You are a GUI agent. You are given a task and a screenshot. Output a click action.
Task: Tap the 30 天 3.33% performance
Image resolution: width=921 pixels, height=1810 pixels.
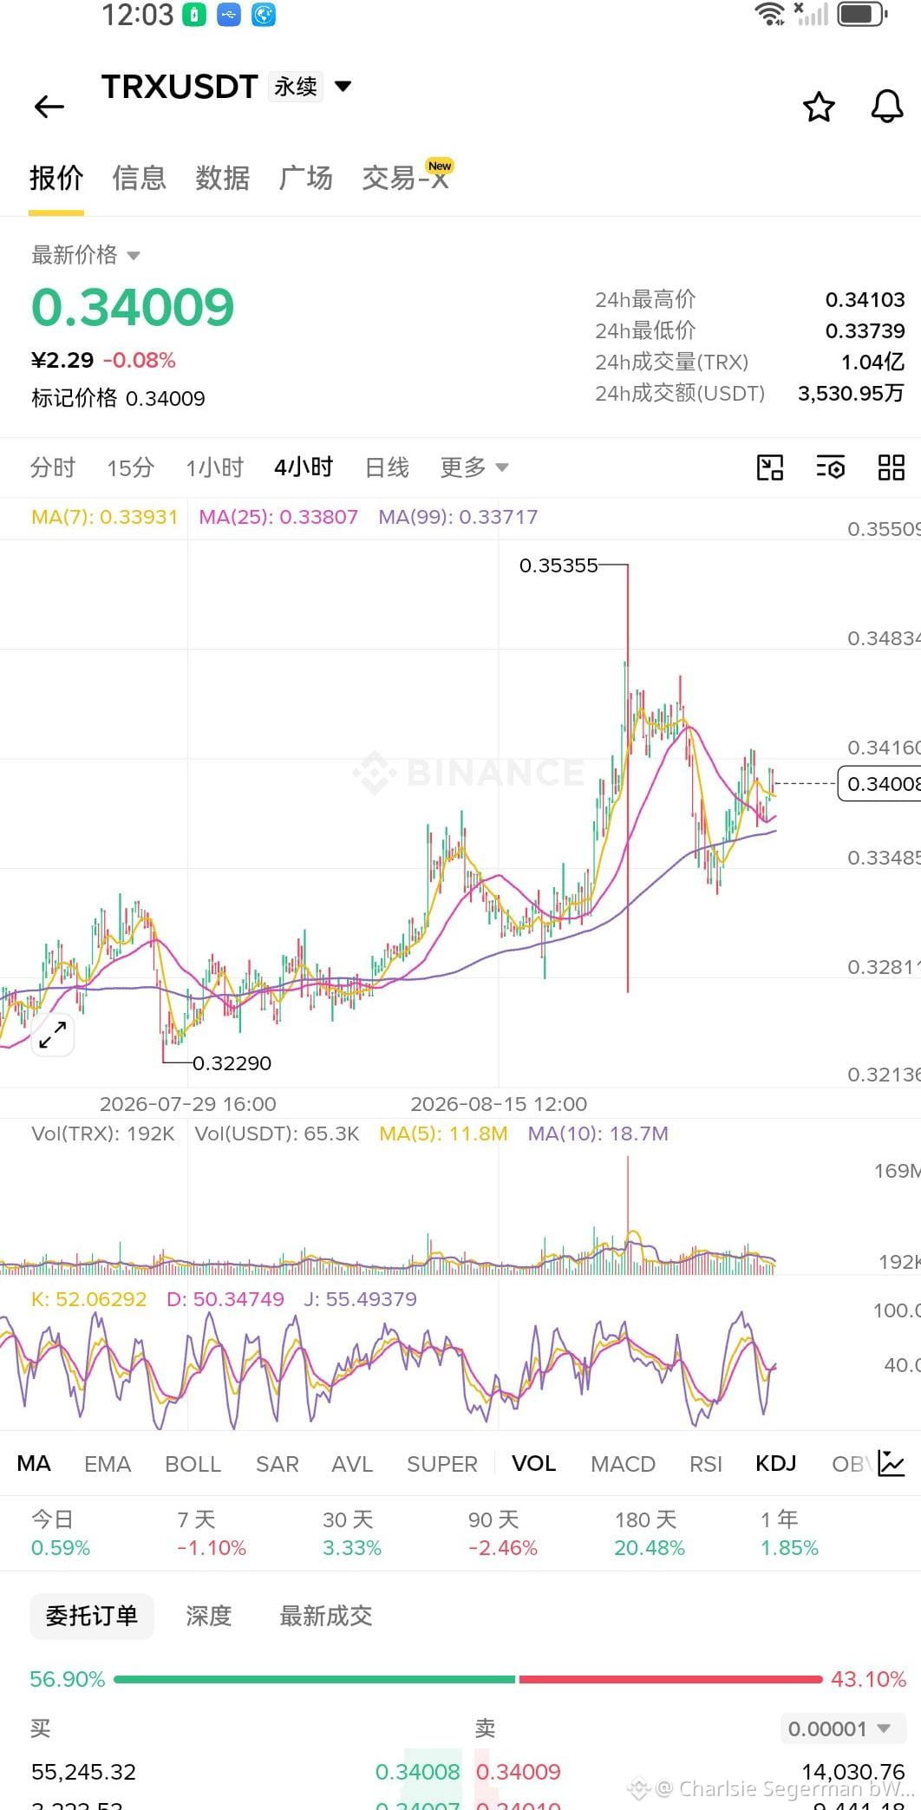click(x=352, y=1533)
